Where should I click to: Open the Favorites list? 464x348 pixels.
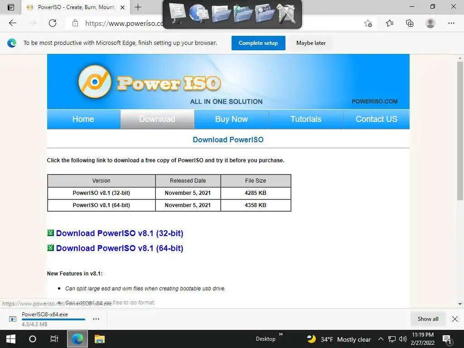click(390, 23)
